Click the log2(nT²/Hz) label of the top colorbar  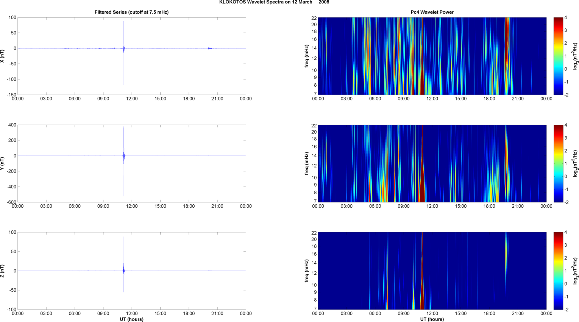(575, 56)
